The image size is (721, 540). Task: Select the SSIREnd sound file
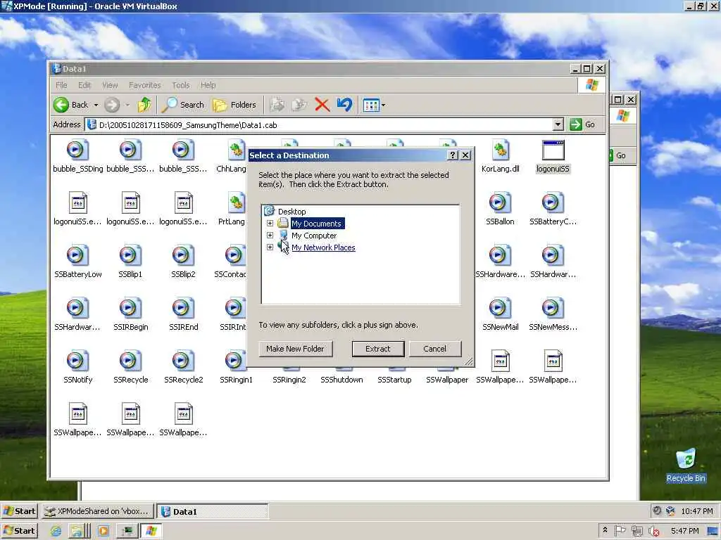tap(183, 316)
